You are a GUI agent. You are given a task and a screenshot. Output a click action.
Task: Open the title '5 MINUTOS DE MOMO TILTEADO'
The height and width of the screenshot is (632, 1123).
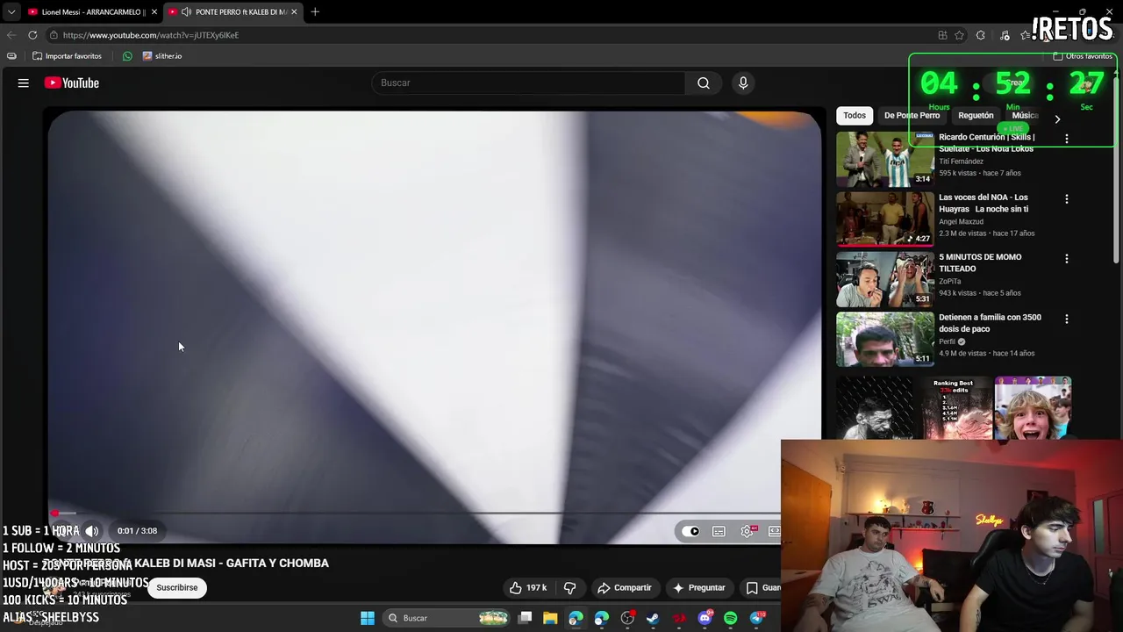[980, 262]
